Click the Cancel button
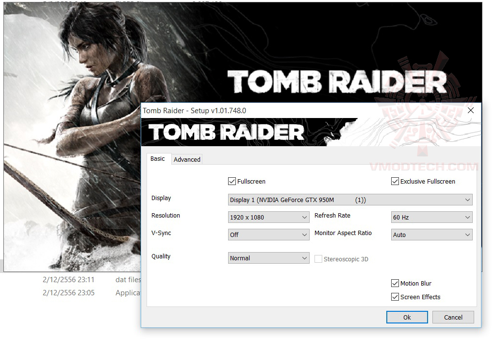The width and height of the screenshot is (496, 339). point(453,317)
